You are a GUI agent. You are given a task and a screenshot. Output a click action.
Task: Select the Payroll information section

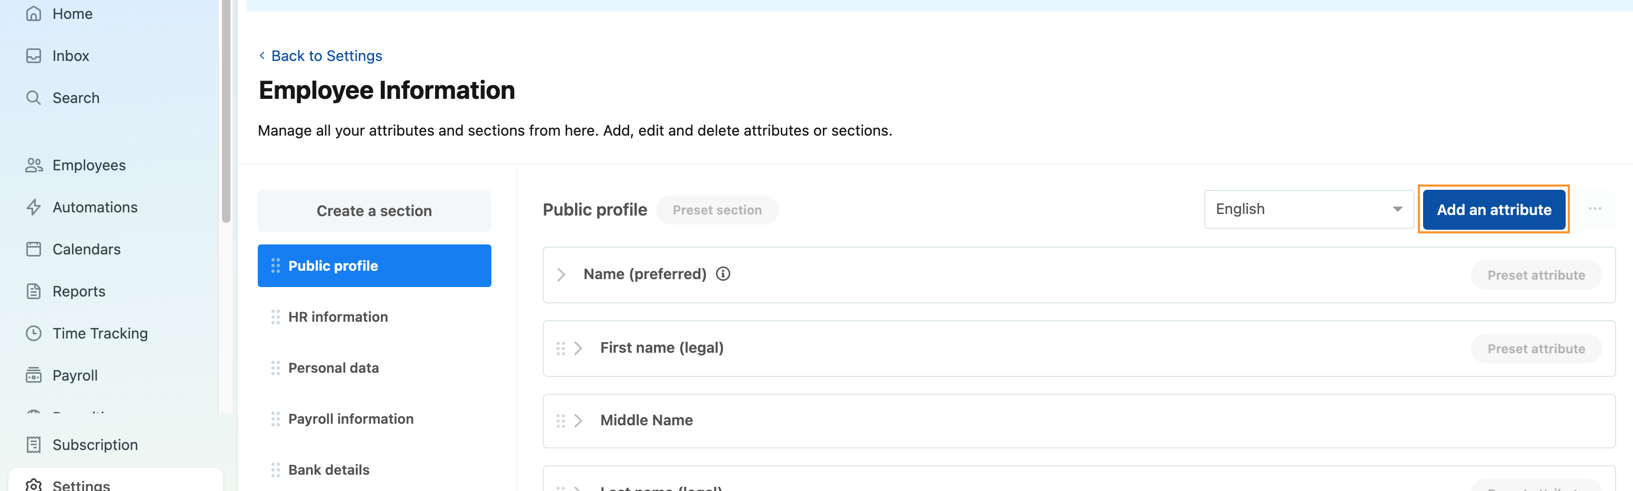tap(350, 419)
